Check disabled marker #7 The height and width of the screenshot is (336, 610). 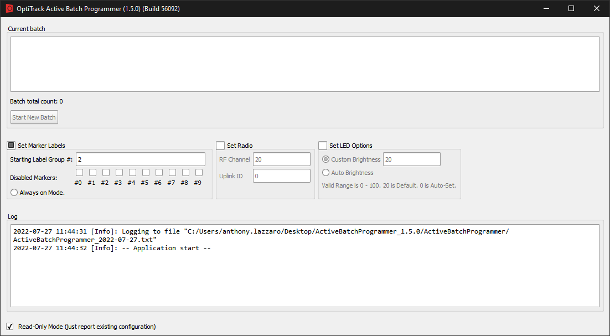[x=172, y=172]
